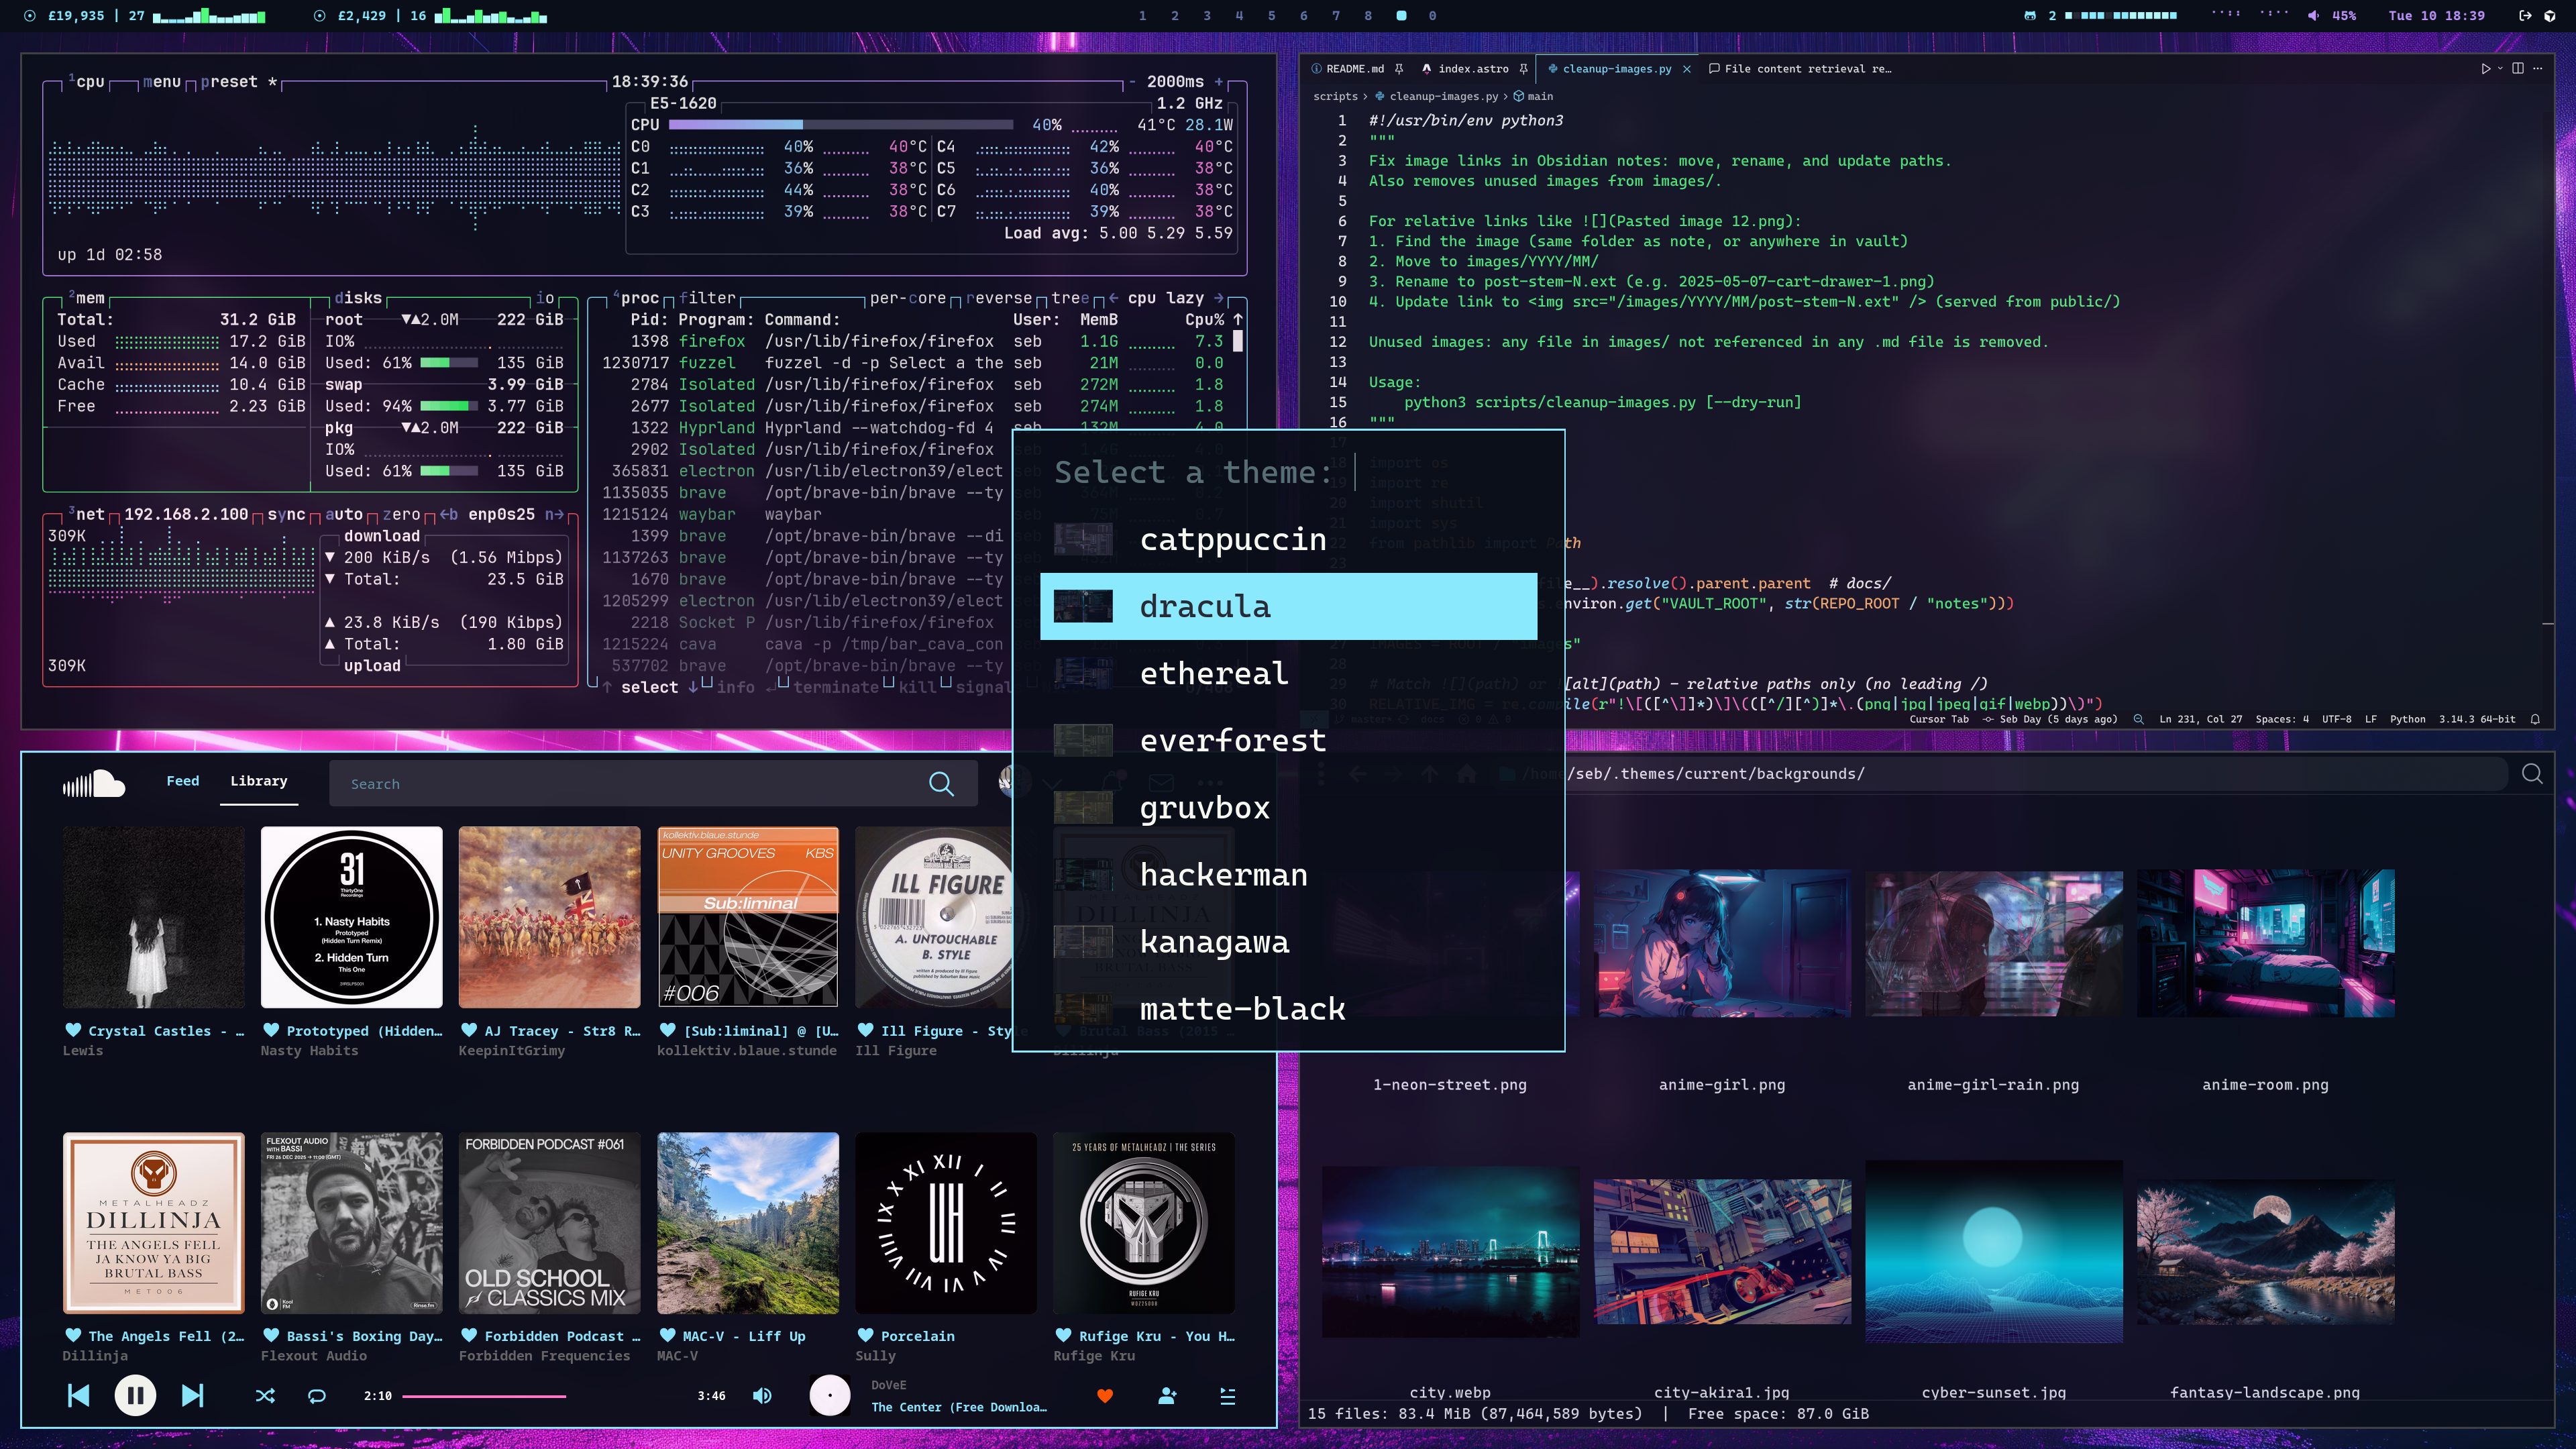Unlike the playing track with the heart
Image resolution: width=2576 pixels, height=1449 pixels.
pos(1105,1396)
